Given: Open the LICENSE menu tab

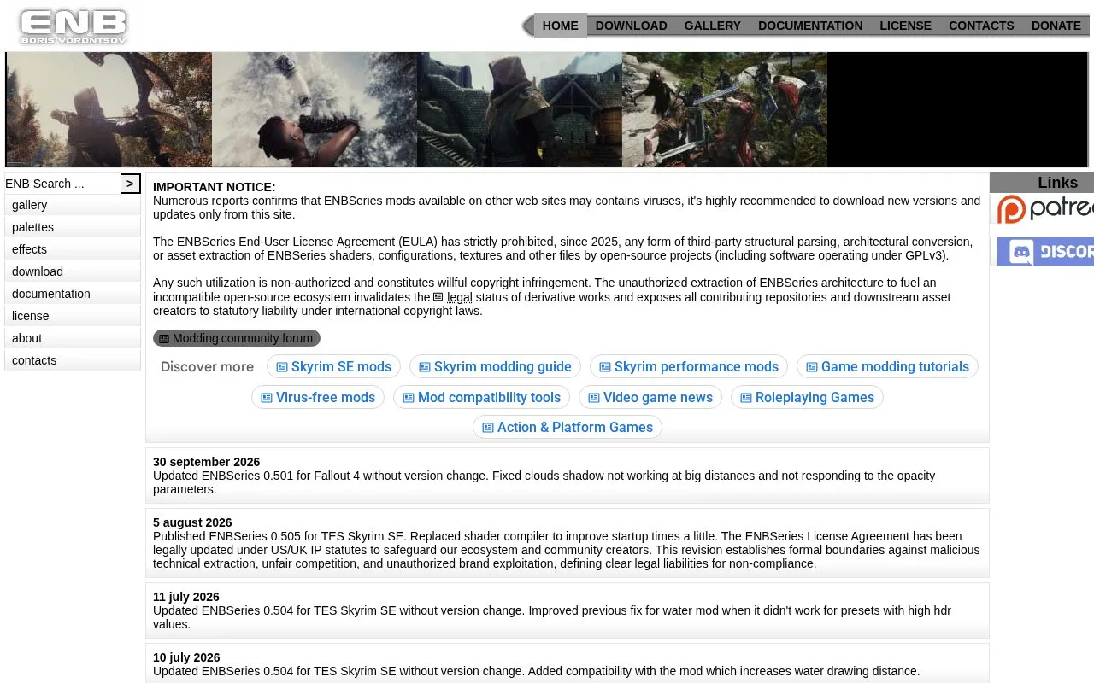Looking at the screenshot, I should click(x=905, y=26).
